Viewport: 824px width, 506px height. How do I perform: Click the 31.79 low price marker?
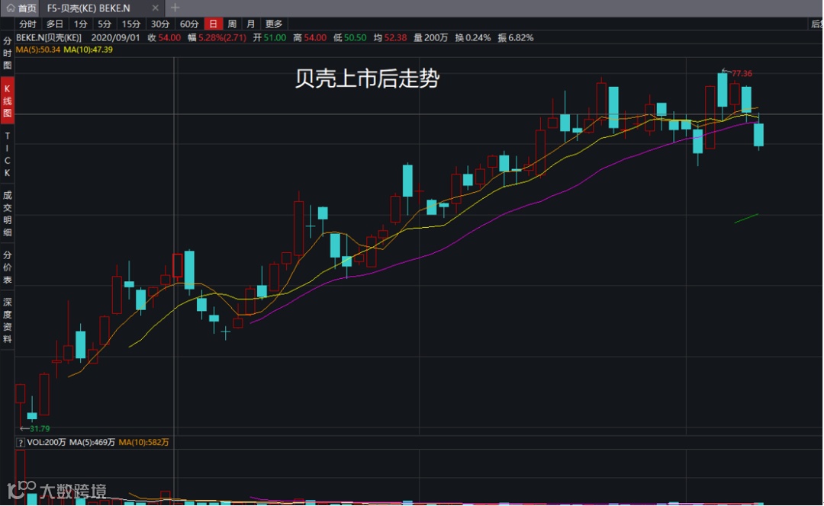tap(40, 429)
